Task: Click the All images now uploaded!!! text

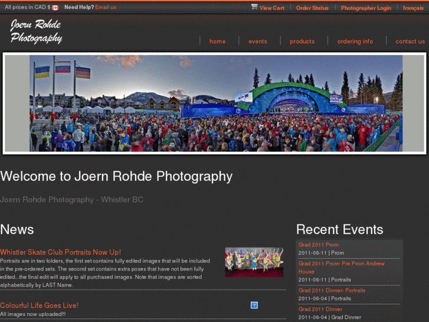Action: (33, 314)
